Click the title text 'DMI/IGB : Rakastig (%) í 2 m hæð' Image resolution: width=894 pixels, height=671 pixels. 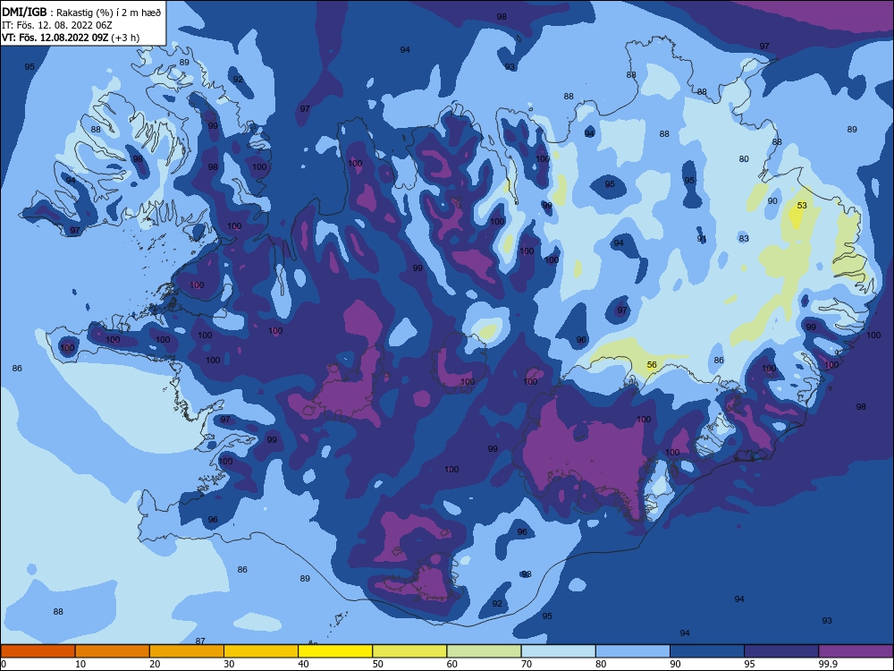(x=82, y=13)
